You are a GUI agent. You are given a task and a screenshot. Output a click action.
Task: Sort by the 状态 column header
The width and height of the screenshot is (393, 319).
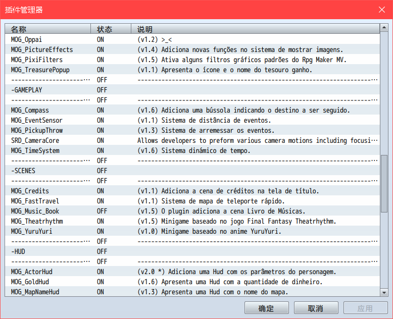pyautogui.click(x=111, y=29)
